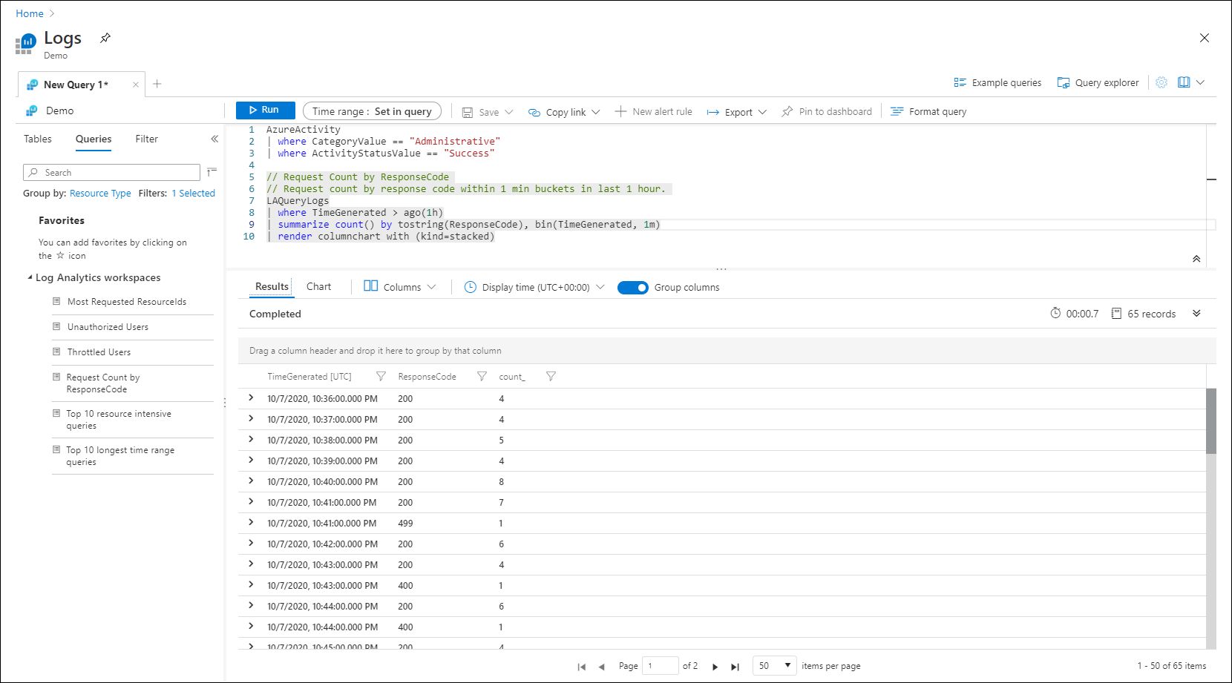Collapse the query editor pane
The image size is (1232, 683).
(x=1196, y=259)
